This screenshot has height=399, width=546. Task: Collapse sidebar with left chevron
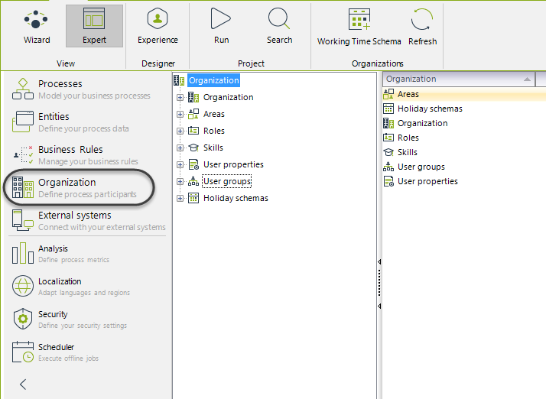23,384
